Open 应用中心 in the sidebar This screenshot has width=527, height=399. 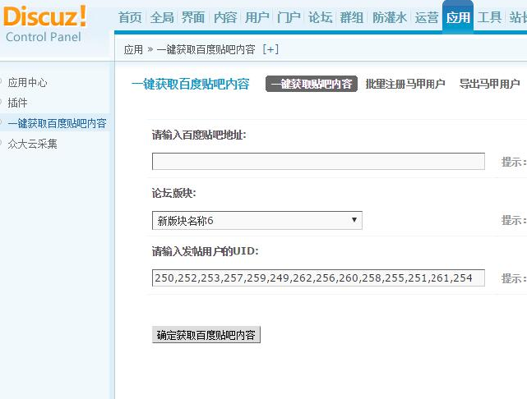(28, 83)
